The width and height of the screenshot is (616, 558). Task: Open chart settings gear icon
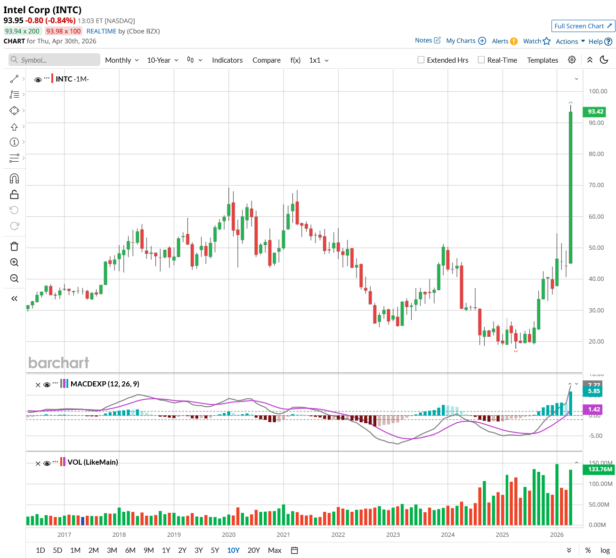572,60
